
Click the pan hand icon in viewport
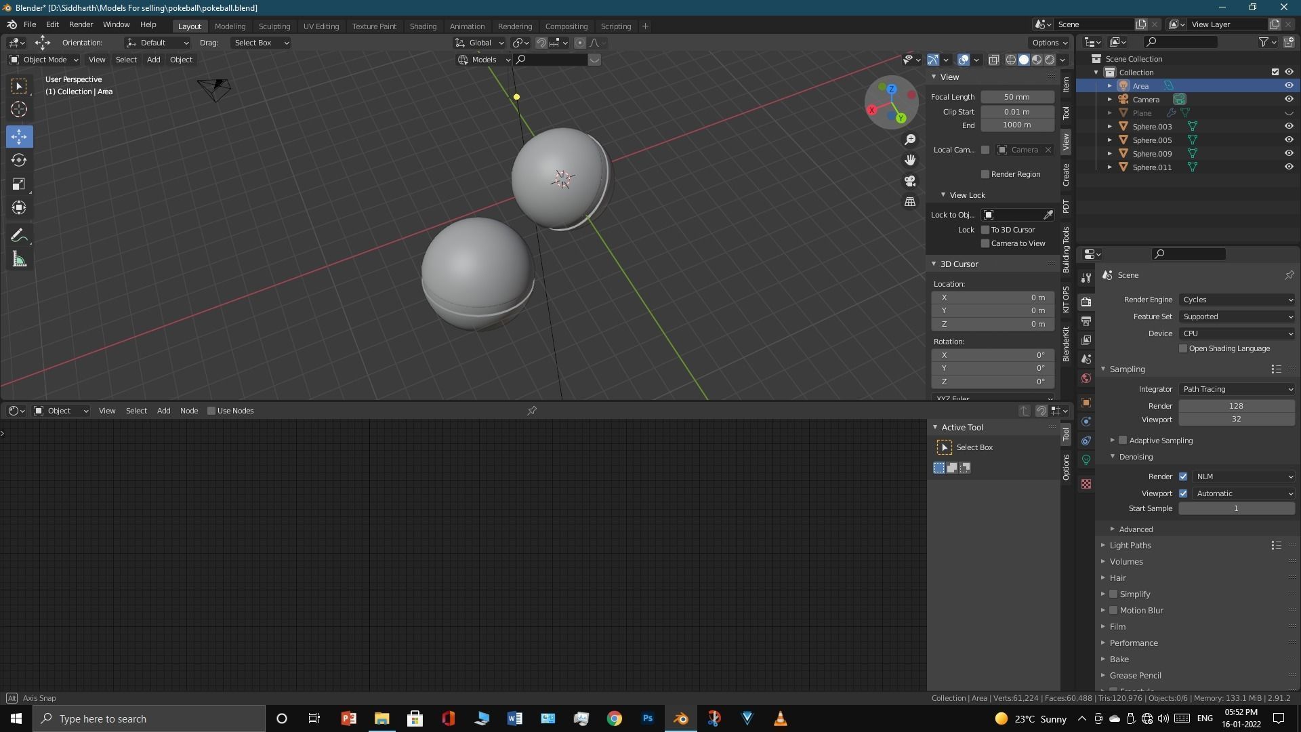pos(910,160)
